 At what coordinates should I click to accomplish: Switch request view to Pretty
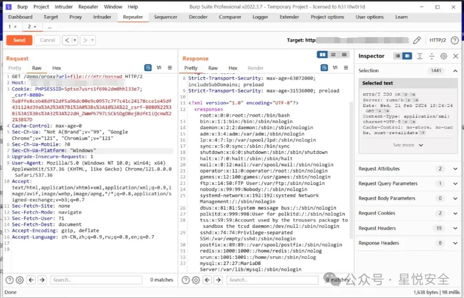click(x=15, y=68)
